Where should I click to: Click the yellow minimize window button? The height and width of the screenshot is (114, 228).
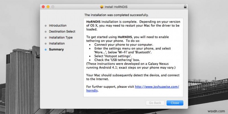(x=48, y=7)
